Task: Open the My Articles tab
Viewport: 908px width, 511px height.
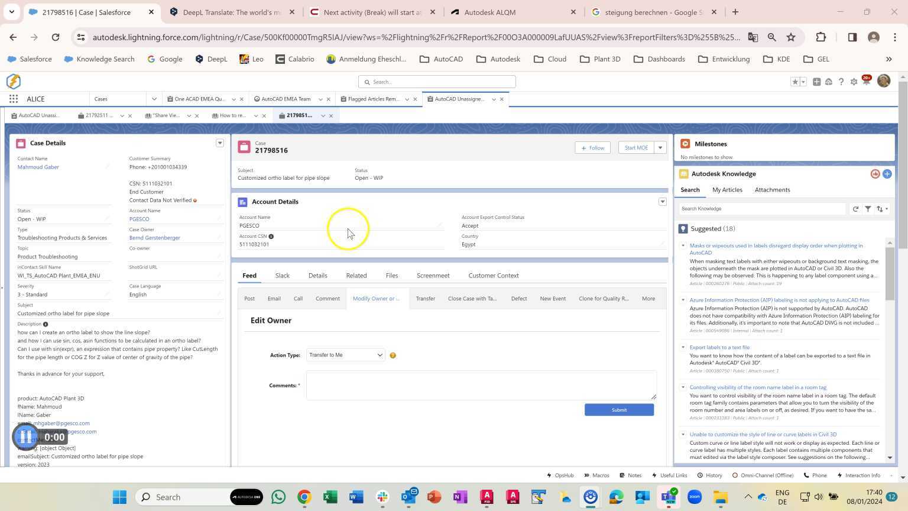Action: click(727, 190)
